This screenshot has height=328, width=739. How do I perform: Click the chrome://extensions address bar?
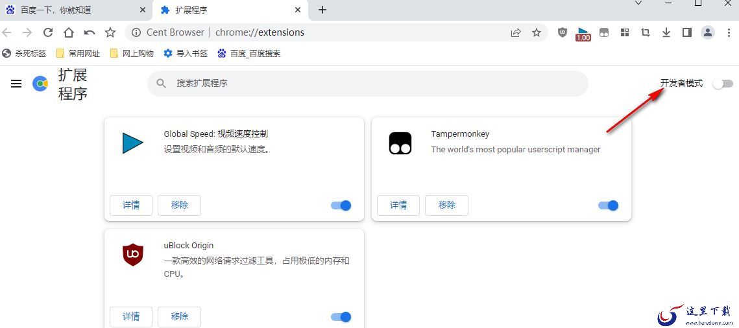337,32
